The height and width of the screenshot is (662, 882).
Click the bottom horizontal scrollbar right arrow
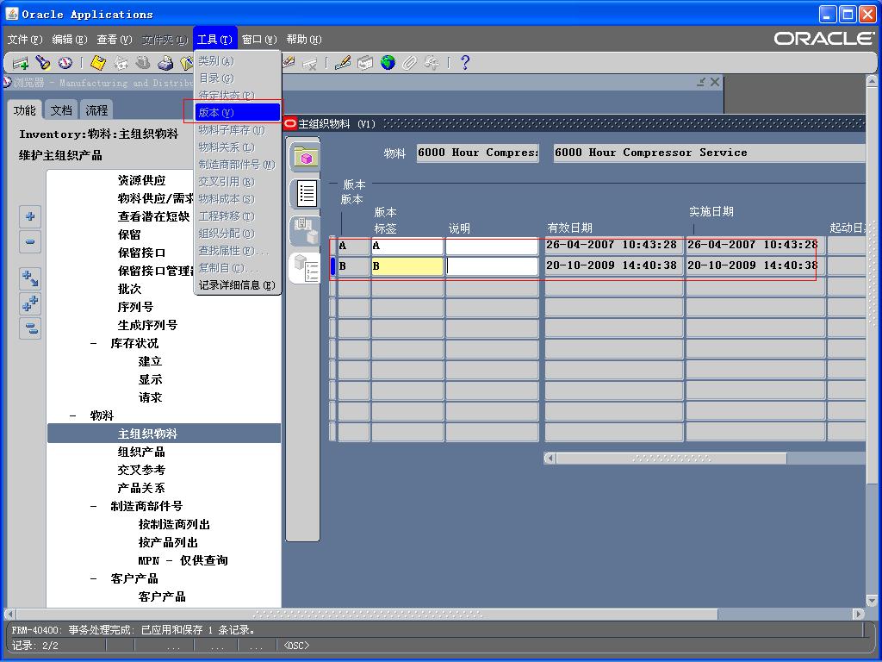859,614
